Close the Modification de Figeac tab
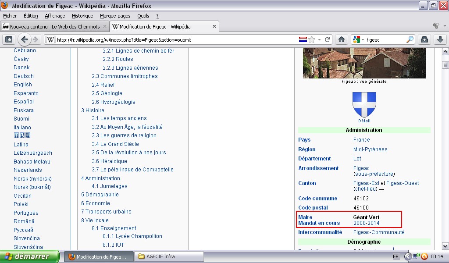Image resolution: width=449 pixels, height=263 pixels. pyautogui.click(x=214, y=26)
